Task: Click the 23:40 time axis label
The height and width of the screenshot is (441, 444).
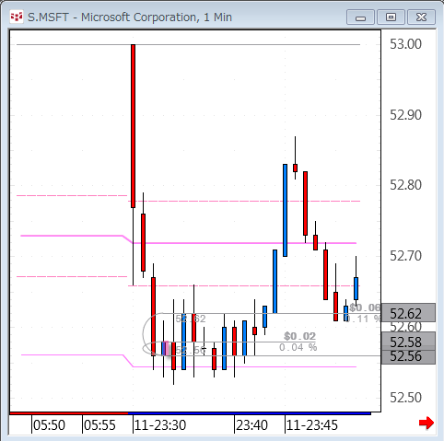Action: [x=251, y=425]
